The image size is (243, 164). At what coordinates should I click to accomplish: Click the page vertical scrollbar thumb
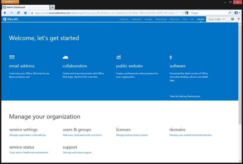click(x=240, y=75)
